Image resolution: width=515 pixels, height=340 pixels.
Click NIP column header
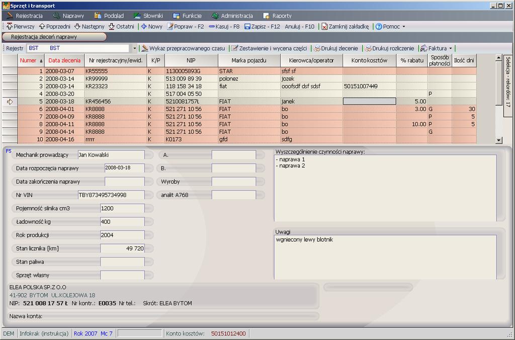[x=191, y=60]
